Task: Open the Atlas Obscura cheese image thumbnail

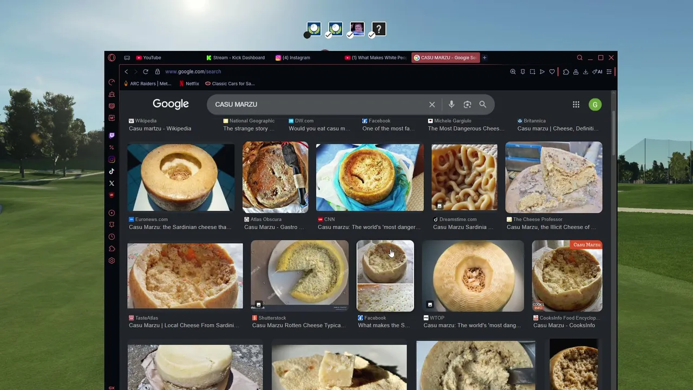Action: coord(275,177)
